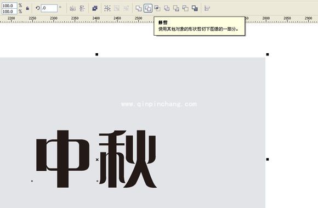318x208 pixels.
Task: Click the top-middle selection handle
Action: coord(96,54)
